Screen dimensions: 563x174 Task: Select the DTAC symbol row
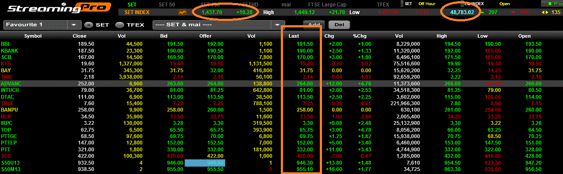pos(281,97)
